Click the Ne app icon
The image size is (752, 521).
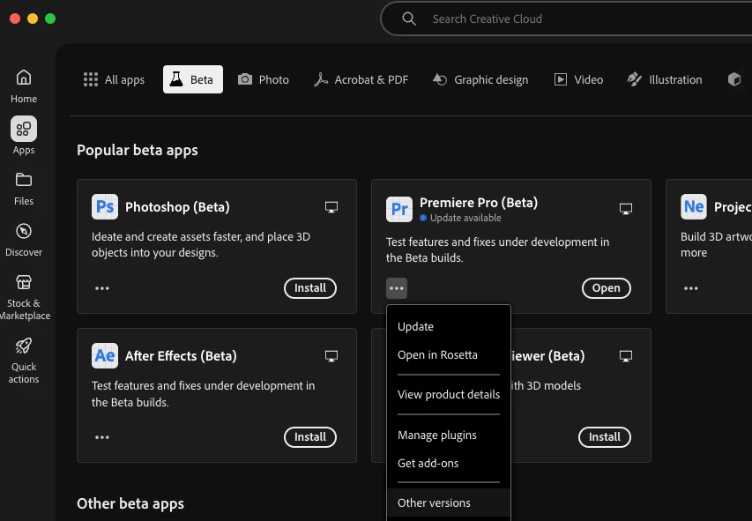coord(694,207)
